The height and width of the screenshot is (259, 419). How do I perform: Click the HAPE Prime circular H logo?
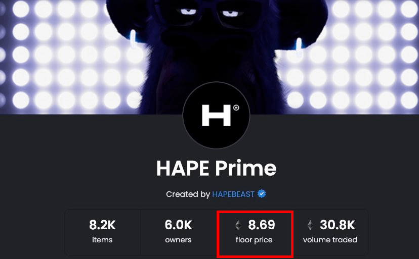[216, 115]
